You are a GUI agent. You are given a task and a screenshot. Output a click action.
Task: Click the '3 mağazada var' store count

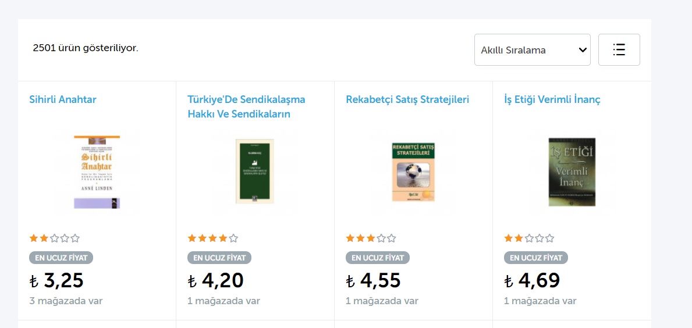[66, 301]
